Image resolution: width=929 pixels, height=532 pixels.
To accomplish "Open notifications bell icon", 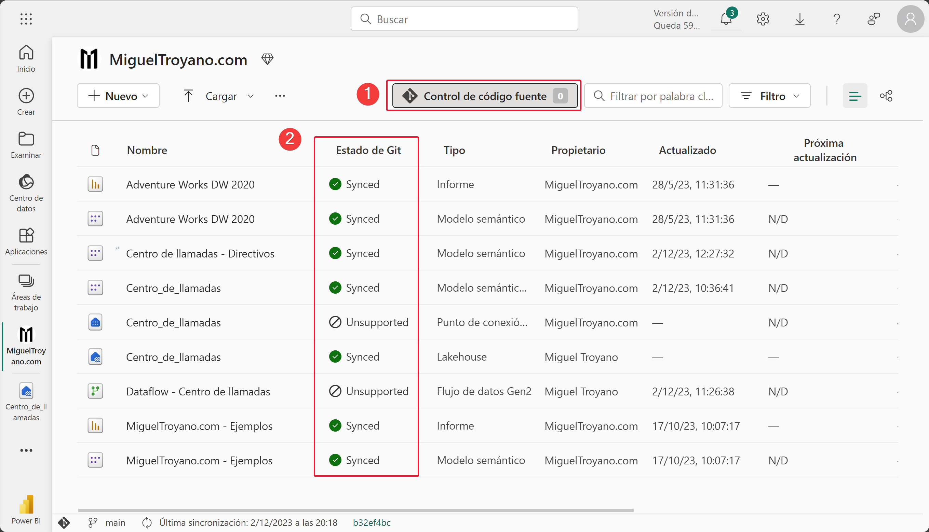I will [x=726, y=19].
